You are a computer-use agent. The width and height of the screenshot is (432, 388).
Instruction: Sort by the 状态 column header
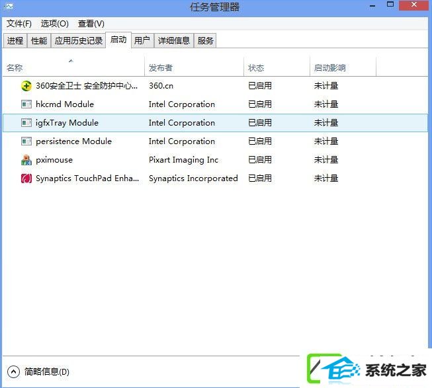pos(277,67)
